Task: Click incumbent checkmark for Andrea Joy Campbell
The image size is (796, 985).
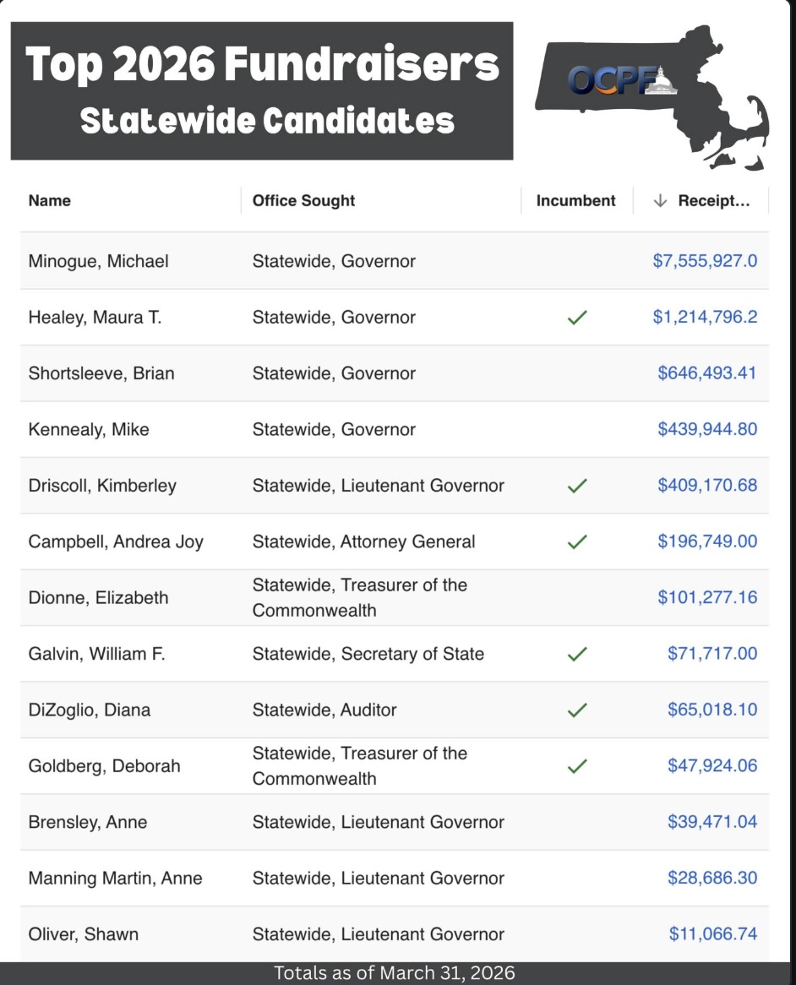Action: (x=576, y=542)
